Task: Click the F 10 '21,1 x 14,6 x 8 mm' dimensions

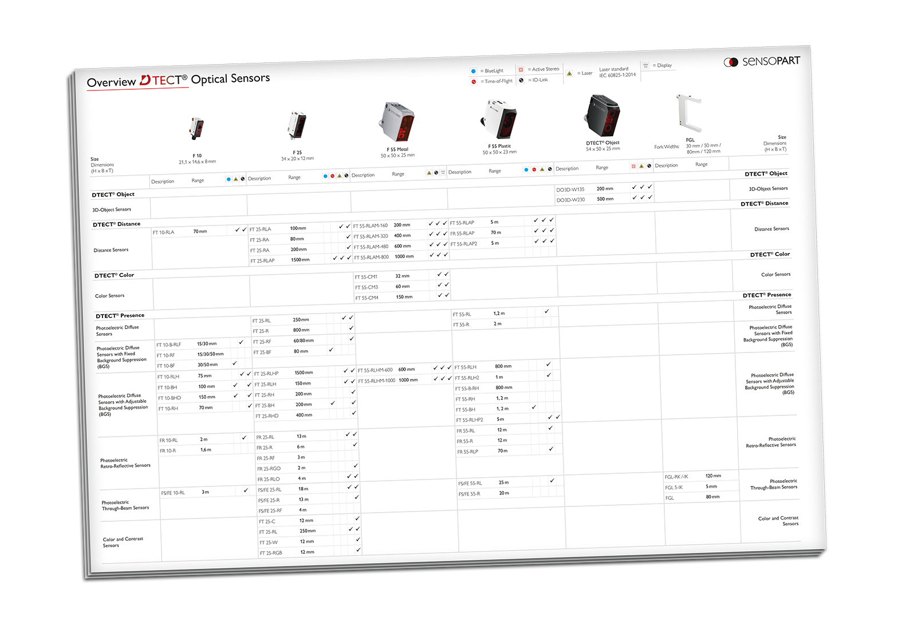Action: coord(197,162)
